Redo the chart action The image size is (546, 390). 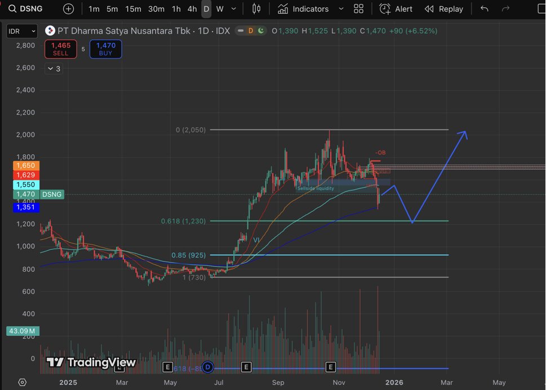click(505, 8)
